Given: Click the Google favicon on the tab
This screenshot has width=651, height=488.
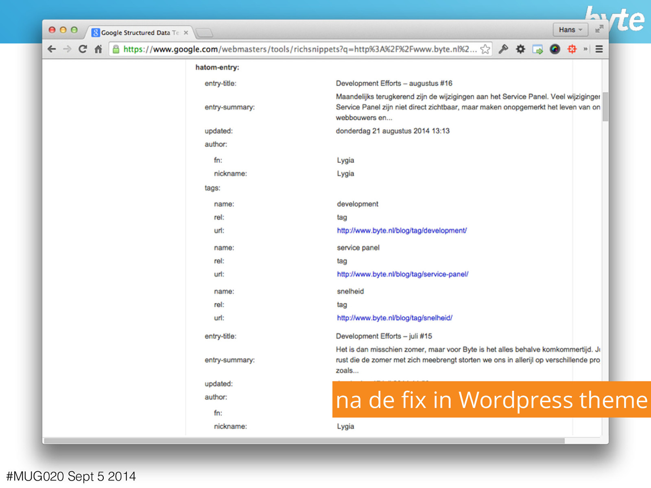Looking at the screenshot, I should point(96,33).
